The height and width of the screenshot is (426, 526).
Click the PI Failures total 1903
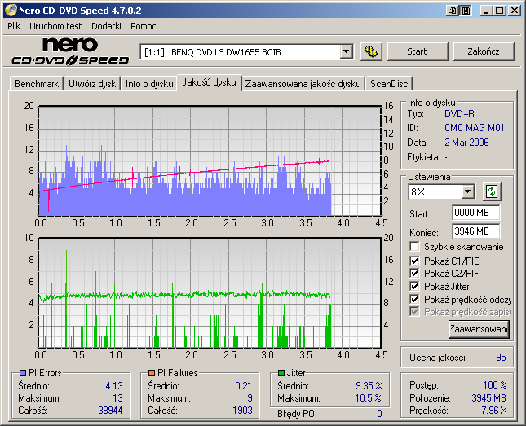pyautogui.click(x=242, y=411)
